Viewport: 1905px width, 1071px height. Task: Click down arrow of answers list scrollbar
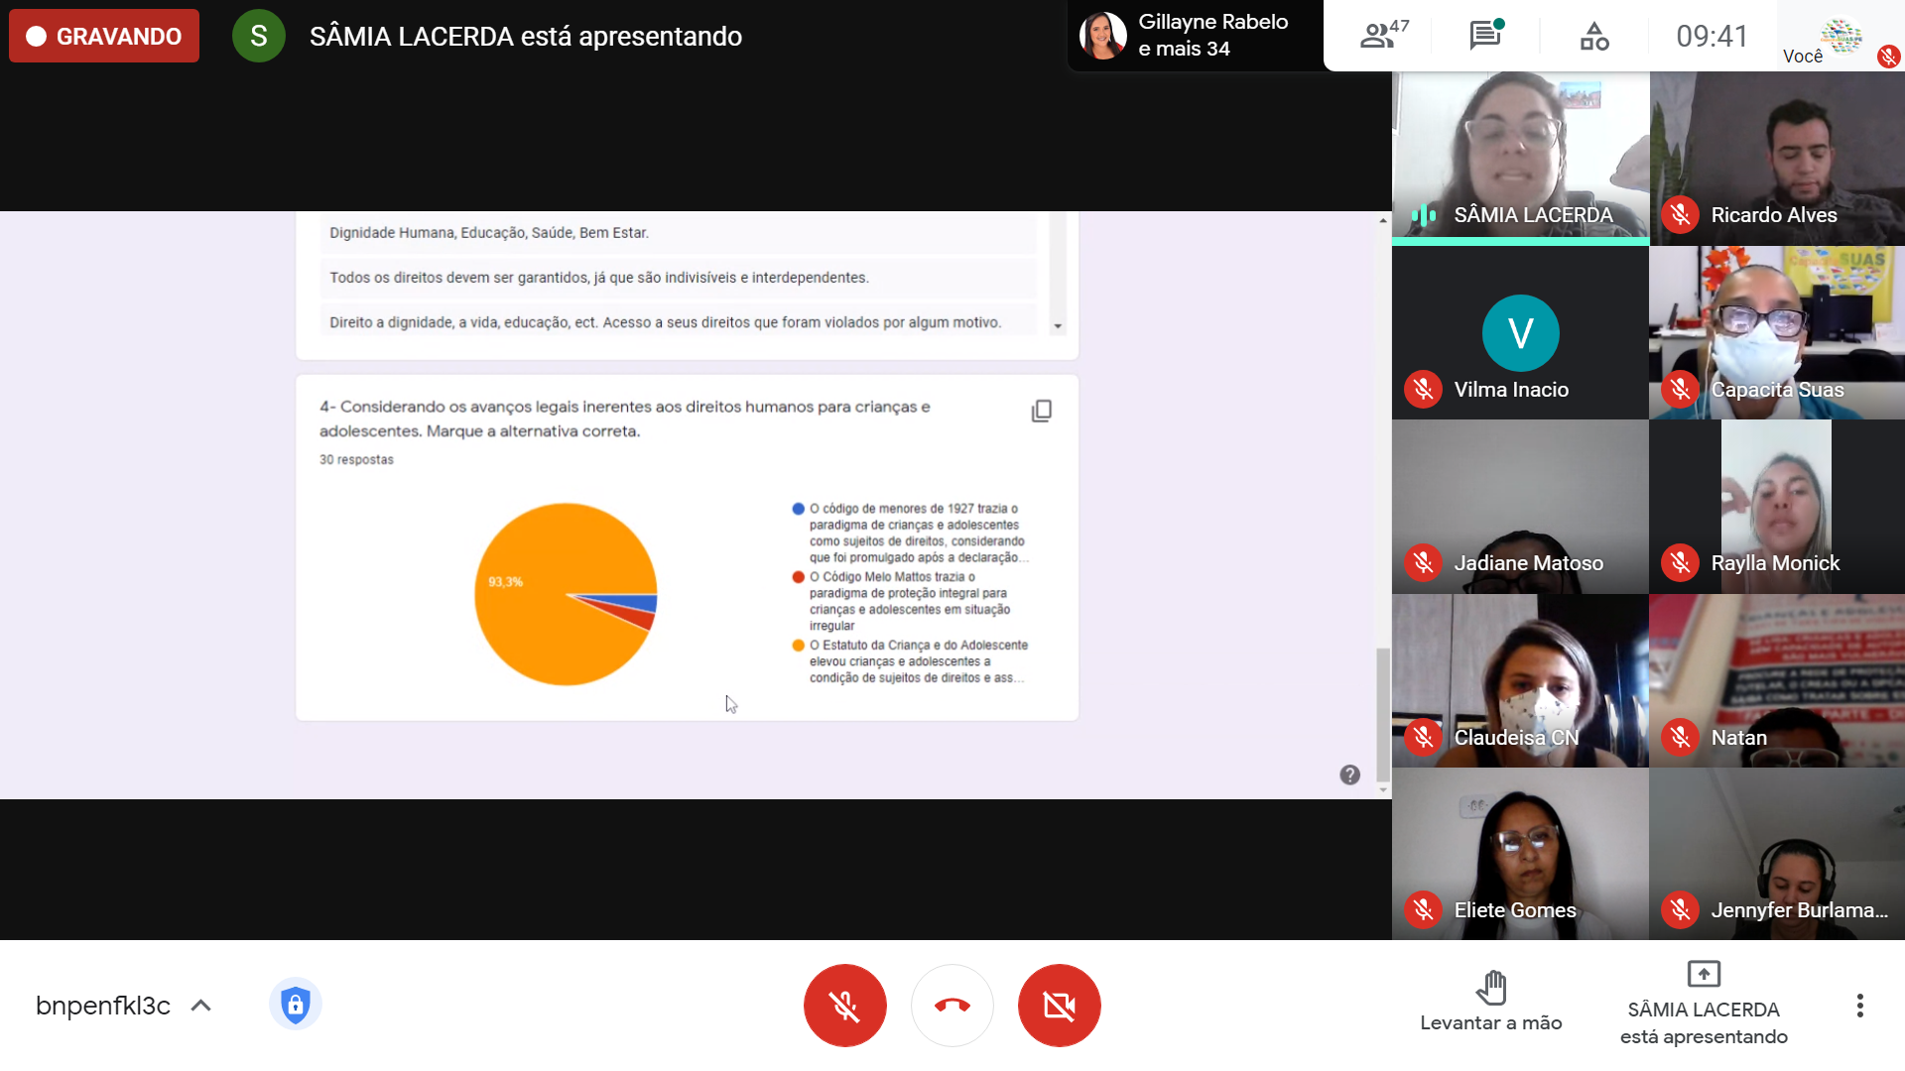click(x=1058, y=326)
